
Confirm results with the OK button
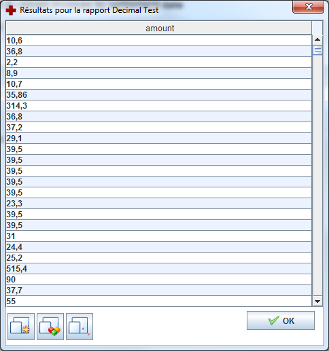pyautogui.click(x=281, y=320)
